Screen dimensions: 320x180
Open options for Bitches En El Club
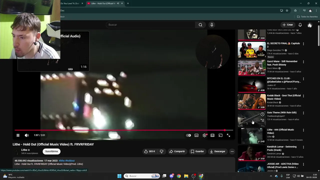(x=303, y=79)
